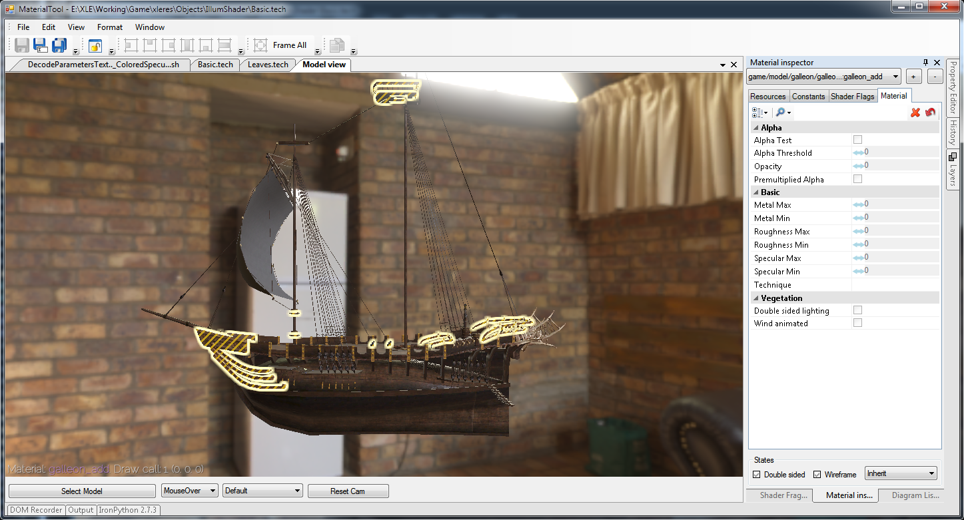Screen dimensions: 964x520
Task: Enable the Alpha Test checkbox
Action: [857, 140]
